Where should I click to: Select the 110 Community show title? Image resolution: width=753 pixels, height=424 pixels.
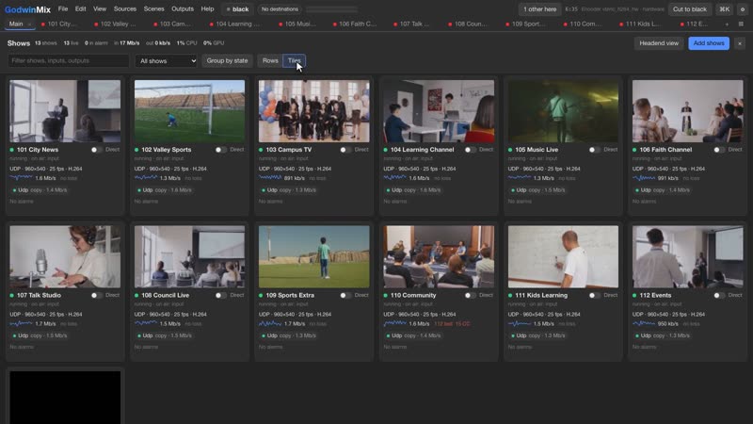[413, 295]
